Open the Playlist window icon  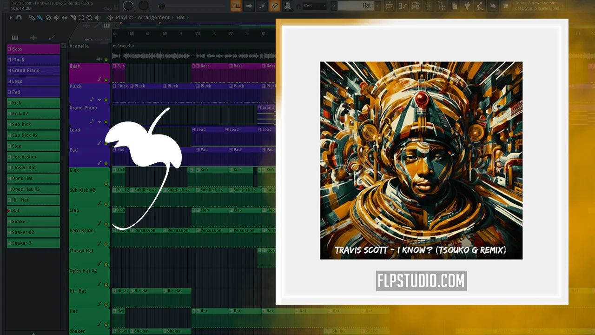[390, 6]
